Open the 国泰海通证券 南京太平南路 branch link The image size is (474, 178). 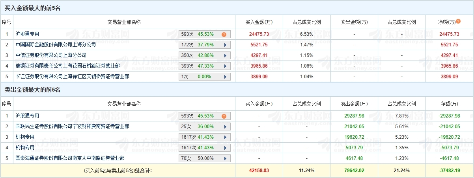coord(69,158)
